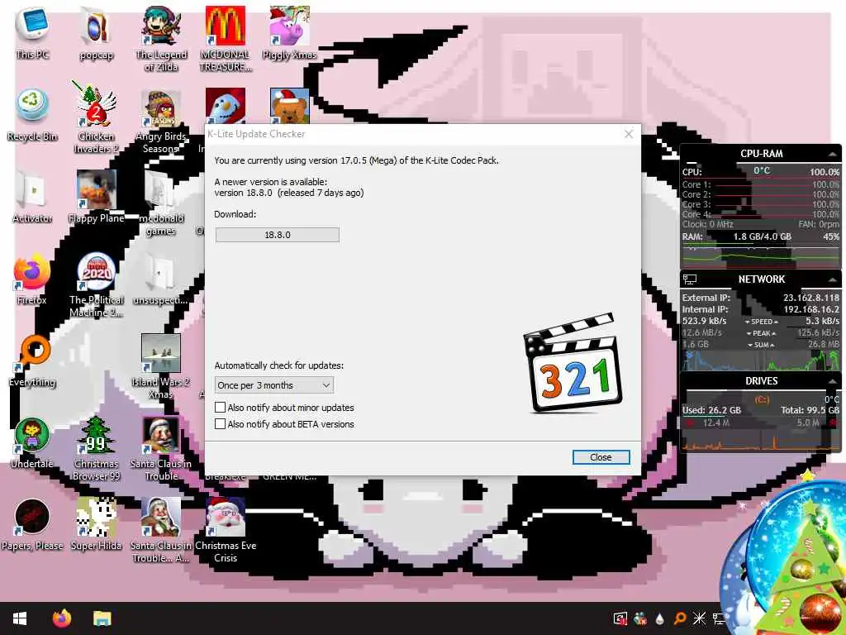This screenshot has width=846, height=635.
Task: Click the Everything magnifier tray icon
Action: [679, 618]
